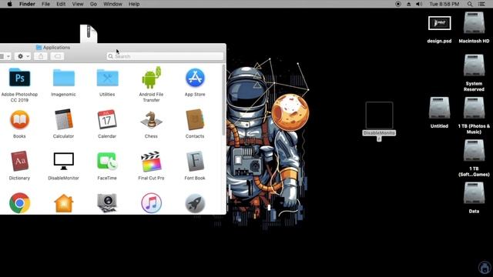
Task: Click the Share button in Finder toolbar
Action: tap(41, 56)
